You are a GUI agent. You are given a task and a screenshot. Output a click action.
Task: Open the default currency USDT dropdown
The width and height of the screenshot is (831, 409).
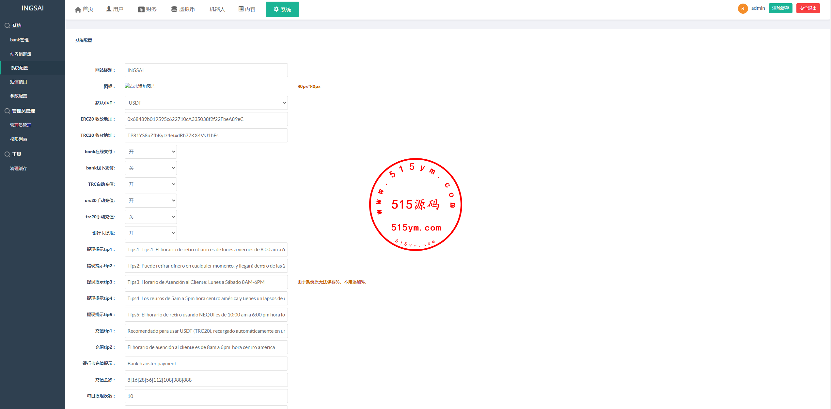point(206,103)
